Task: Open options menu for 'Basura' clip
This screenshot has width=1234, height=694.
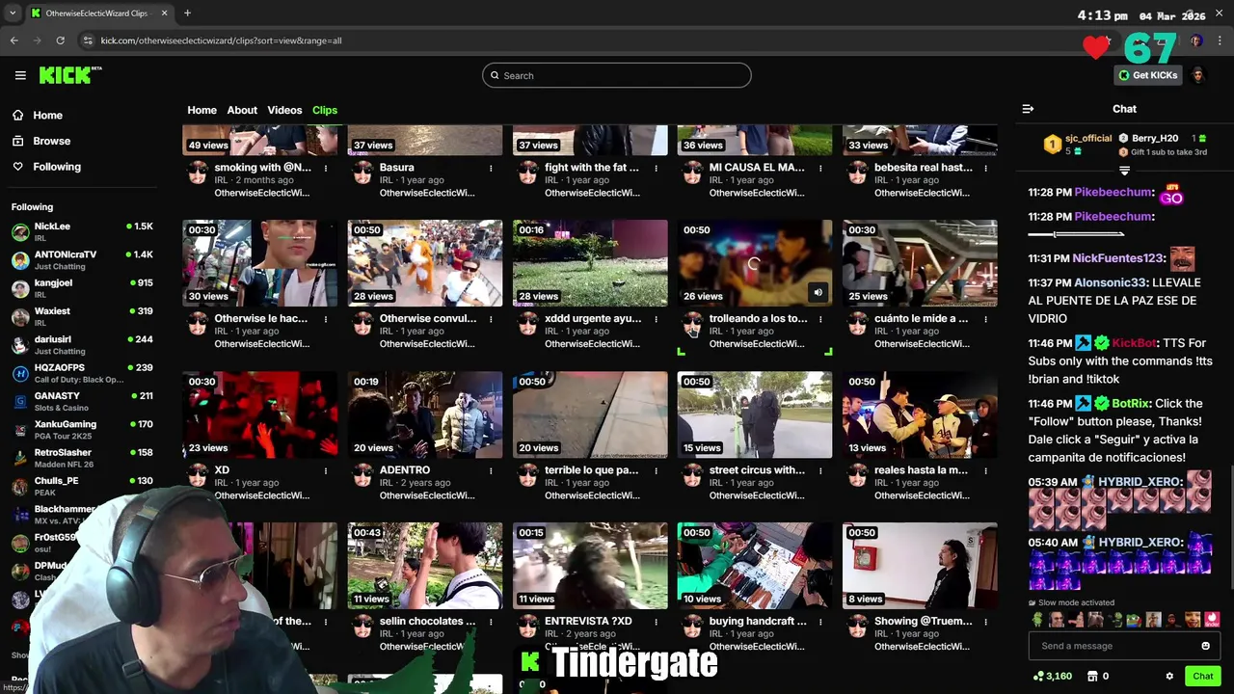Action: [491, 168]
